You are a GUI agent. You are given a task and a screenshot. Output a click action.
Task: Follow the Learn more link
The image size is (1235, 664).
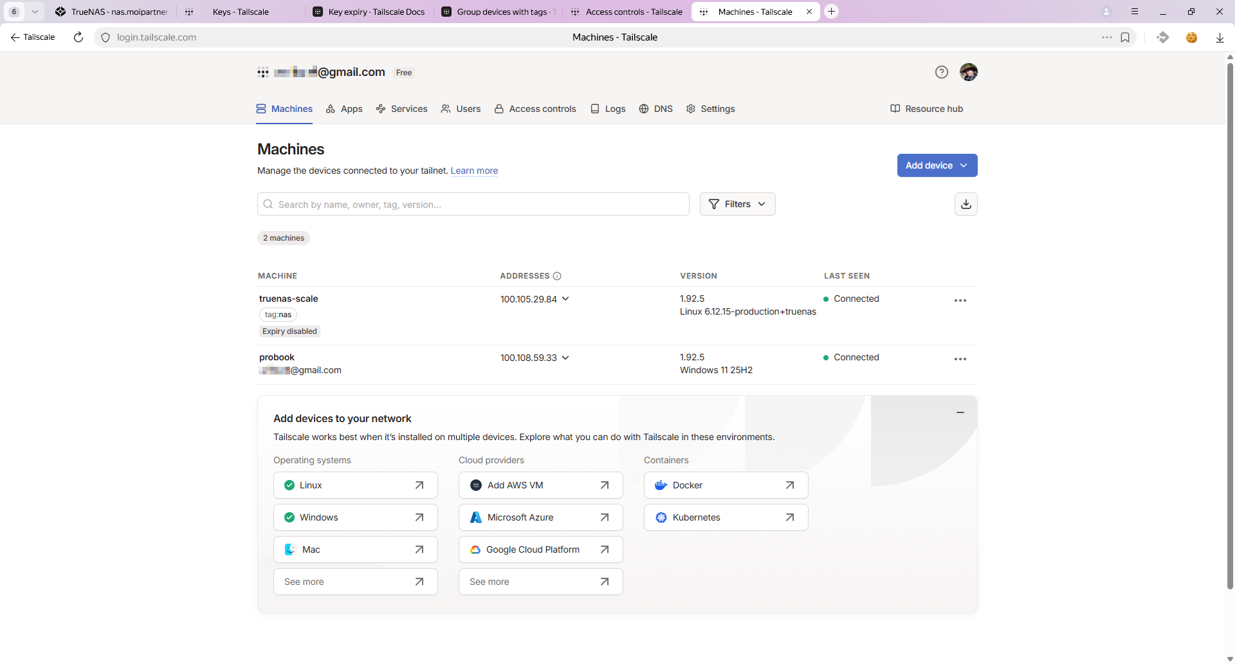(474, 171)
